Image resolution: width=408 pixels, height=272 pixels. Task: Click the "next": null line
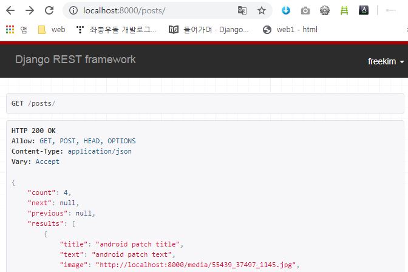[x=53, y=203]
